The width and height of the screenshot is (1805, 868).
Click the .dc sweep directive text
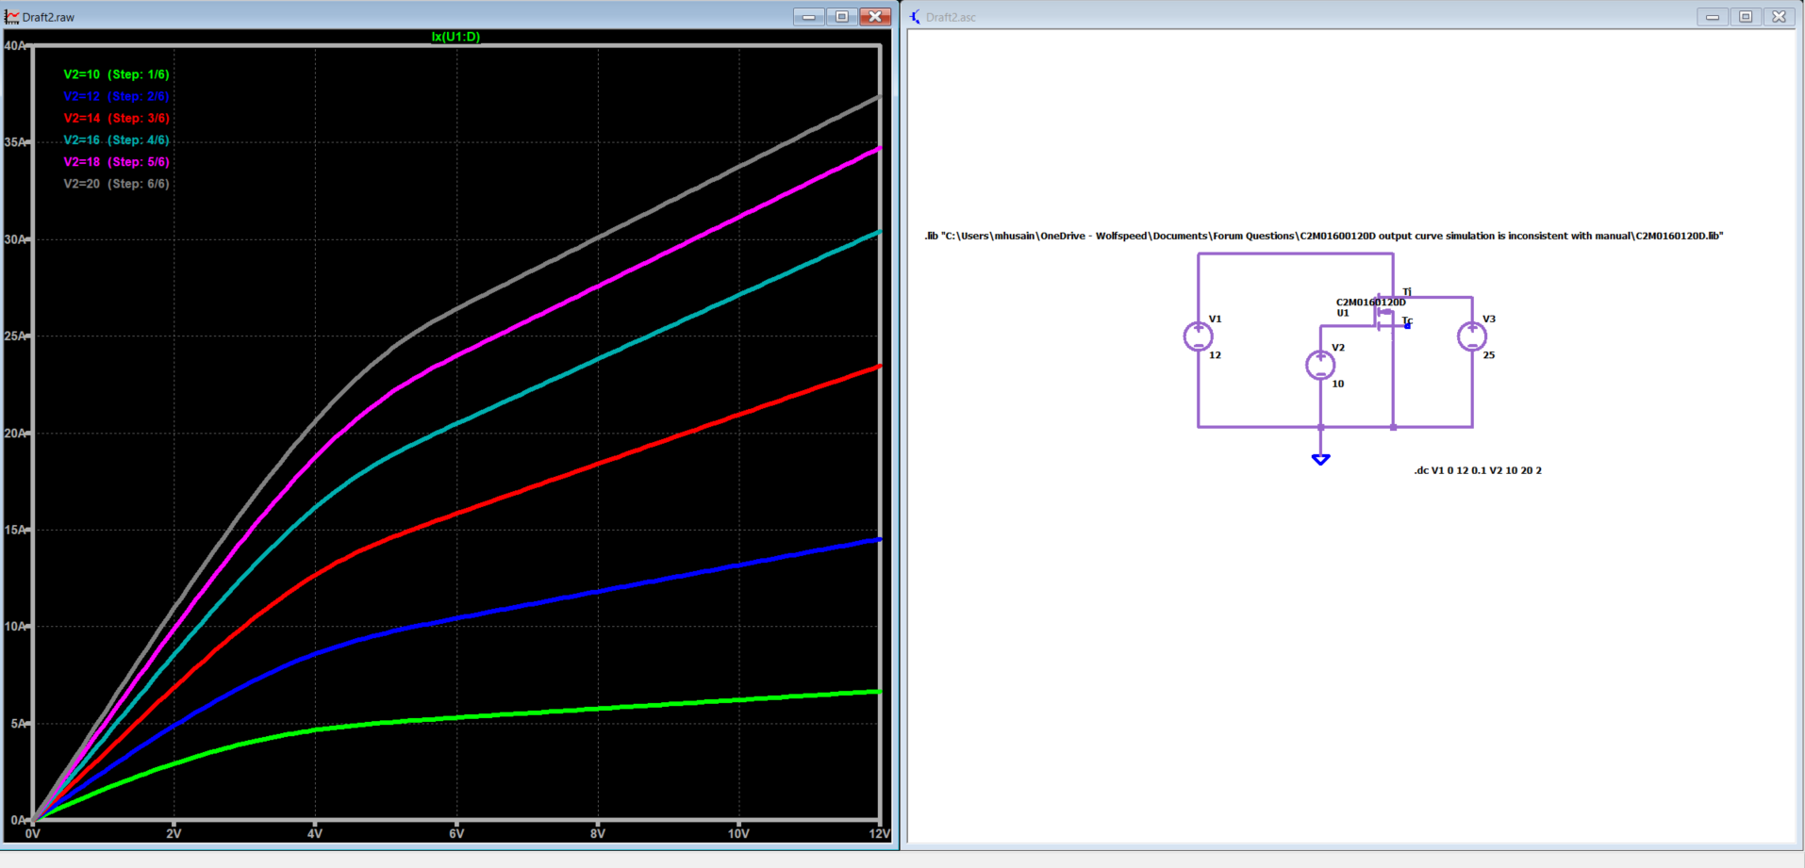point(1477,470)
